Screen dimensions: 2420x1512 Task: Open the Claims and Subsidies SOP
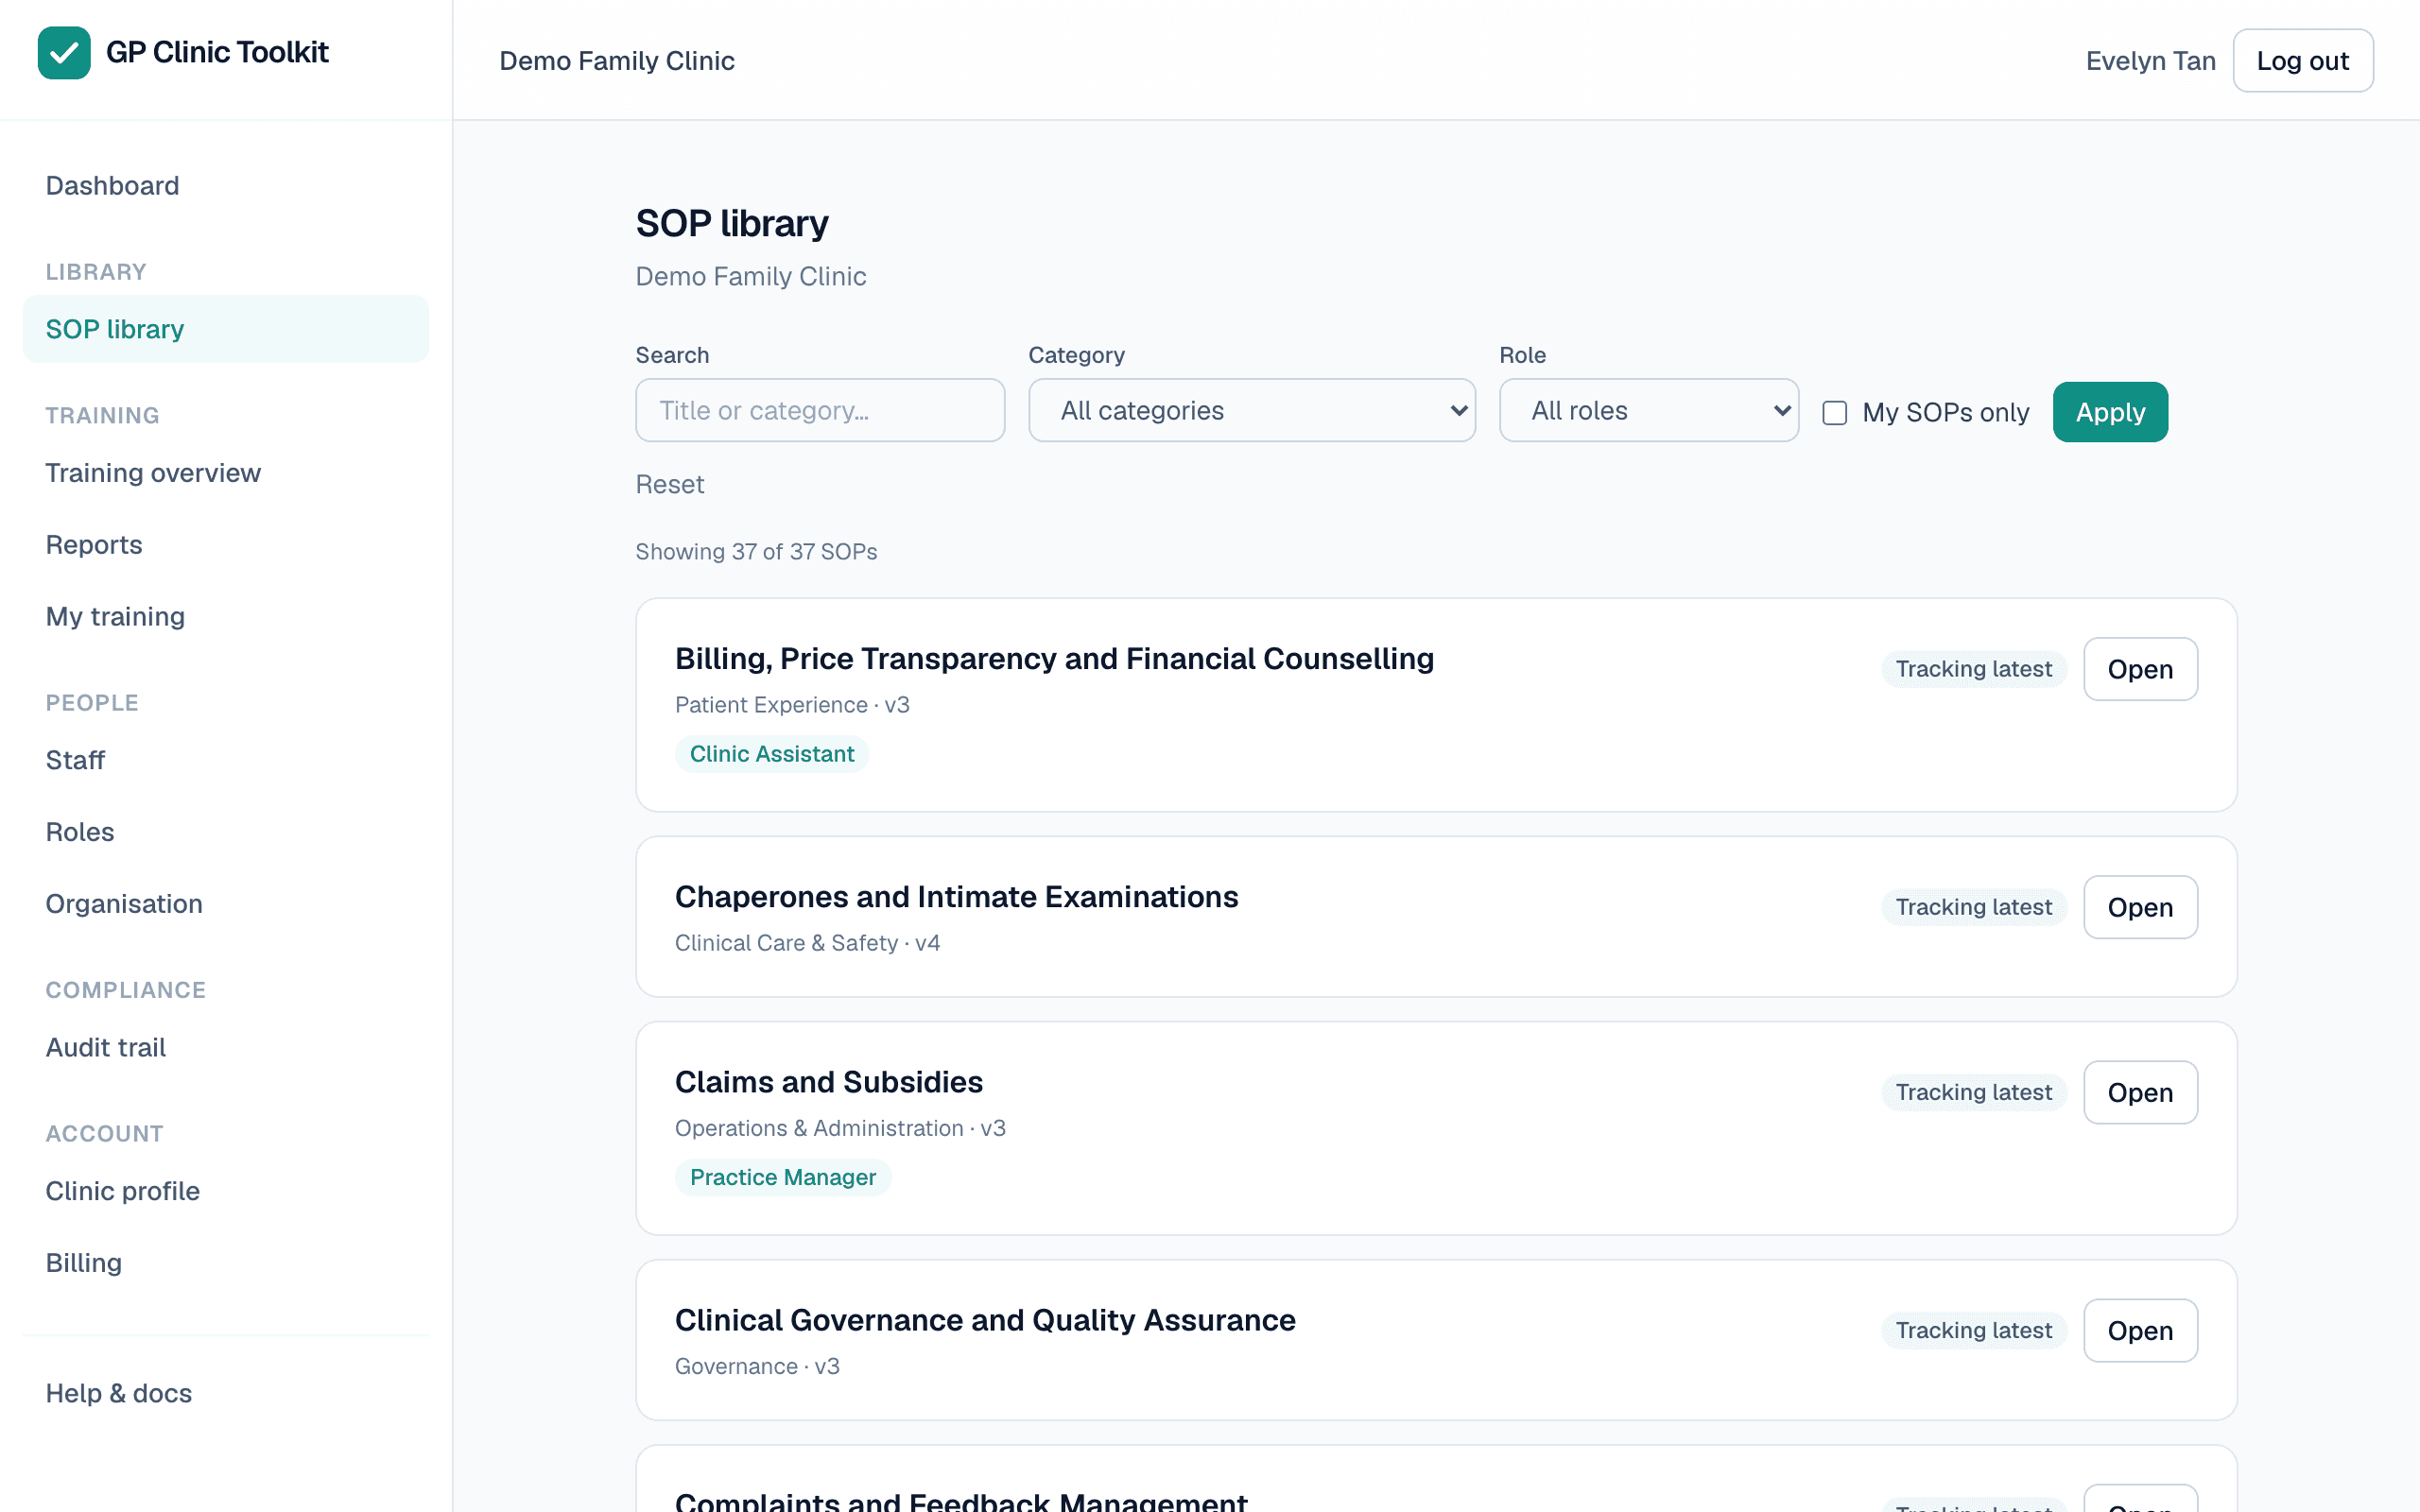click(x=2140, y=1092)
